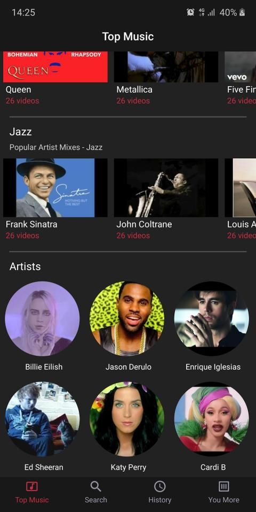
Task: Tap the Search magnifier icon
Action: click(x=95, y=486)
